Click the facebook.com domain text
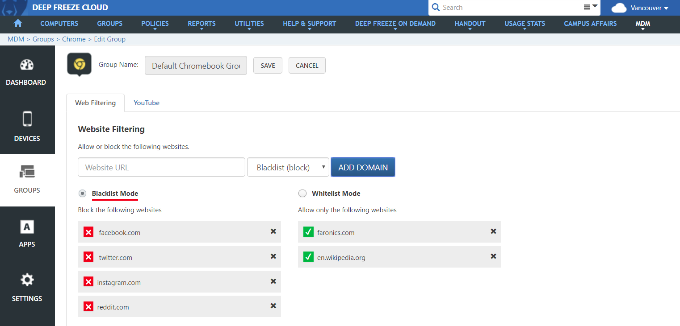Screen dimensions: 680x326 click(x=119, y=232)
